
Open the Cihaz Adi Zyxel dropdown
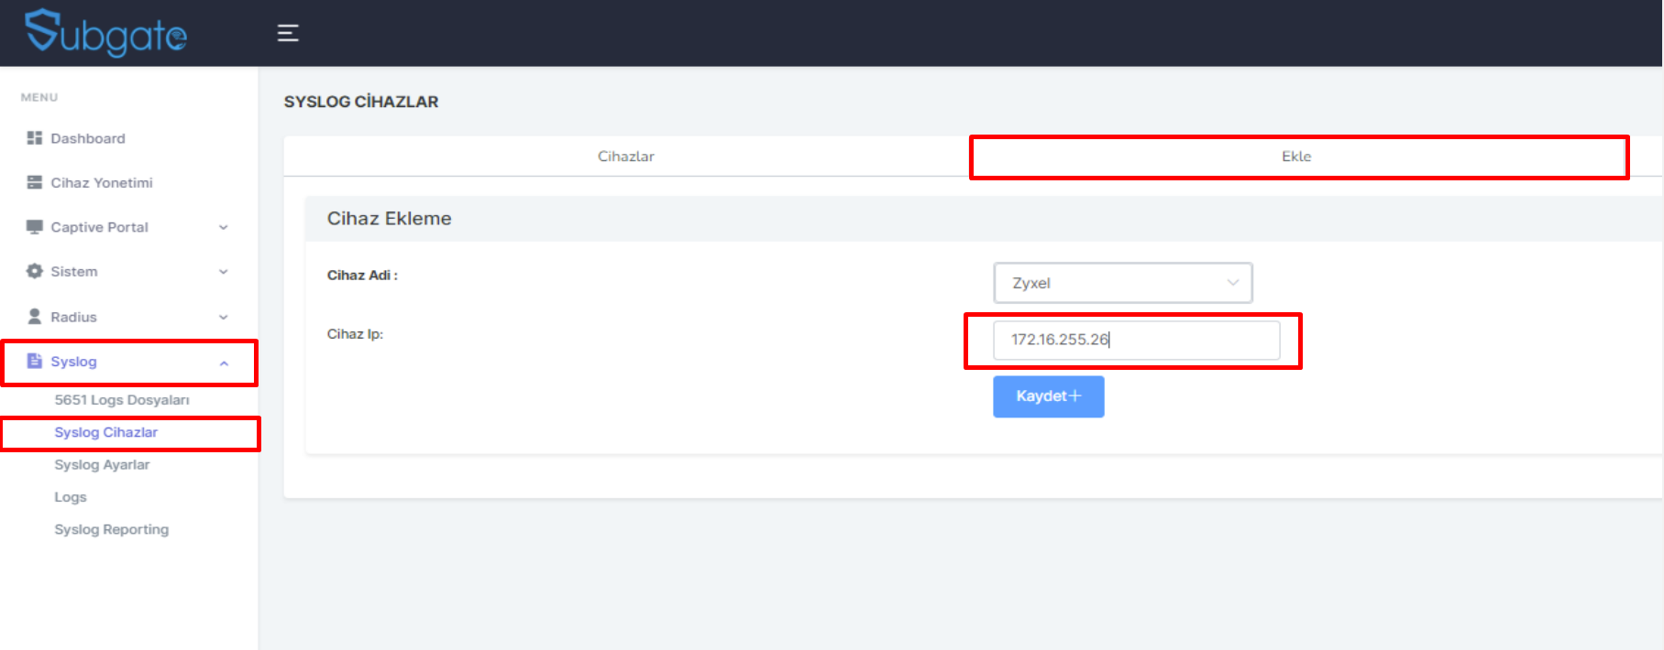point(1123,283)
